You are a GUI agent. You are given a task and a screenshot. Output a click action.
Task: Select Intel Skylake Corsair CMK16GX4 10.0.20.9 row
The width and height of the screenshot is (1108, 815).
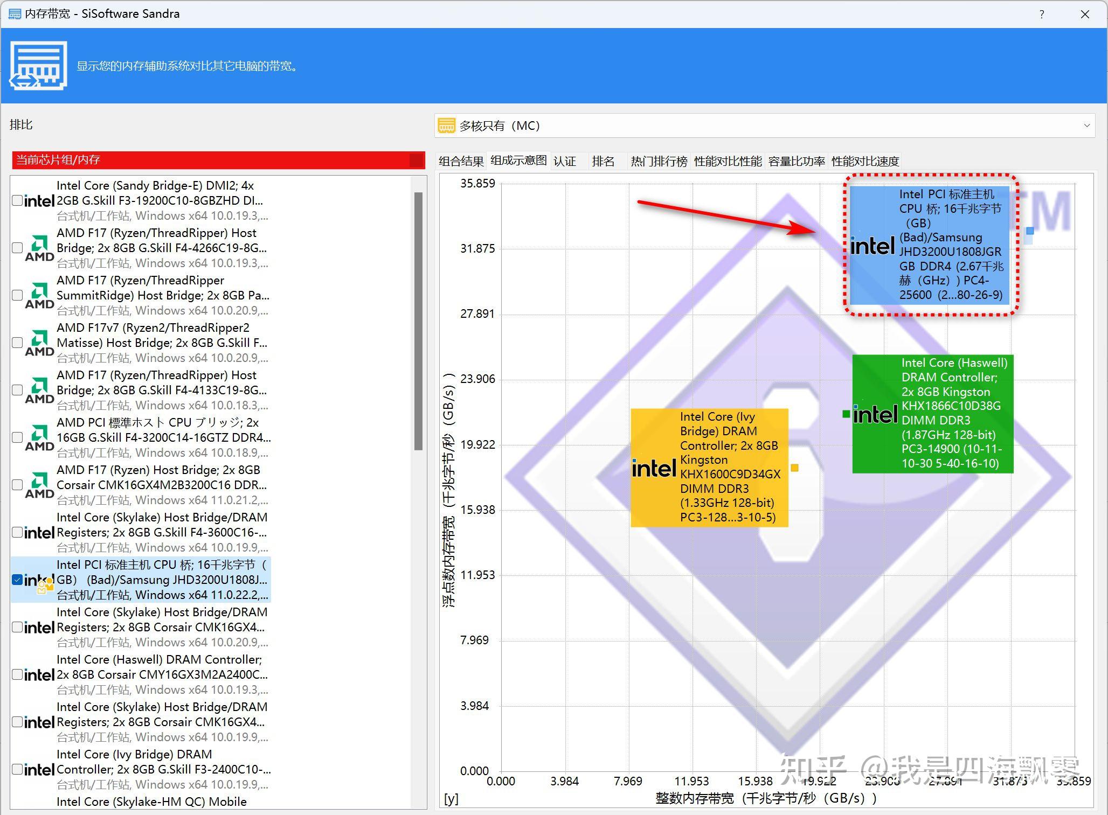click(x=141, y=627)
